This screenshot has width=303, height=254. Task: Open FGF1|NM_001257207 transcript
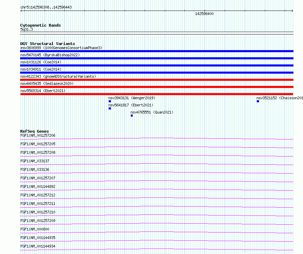(38, 178)
